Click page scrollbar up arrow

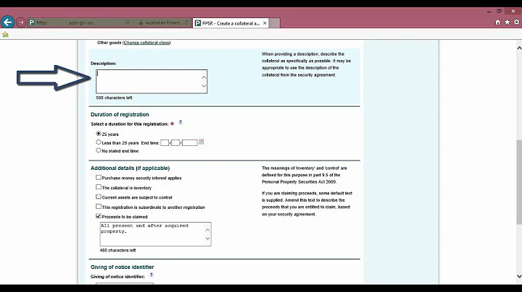[x=519, y=48]
